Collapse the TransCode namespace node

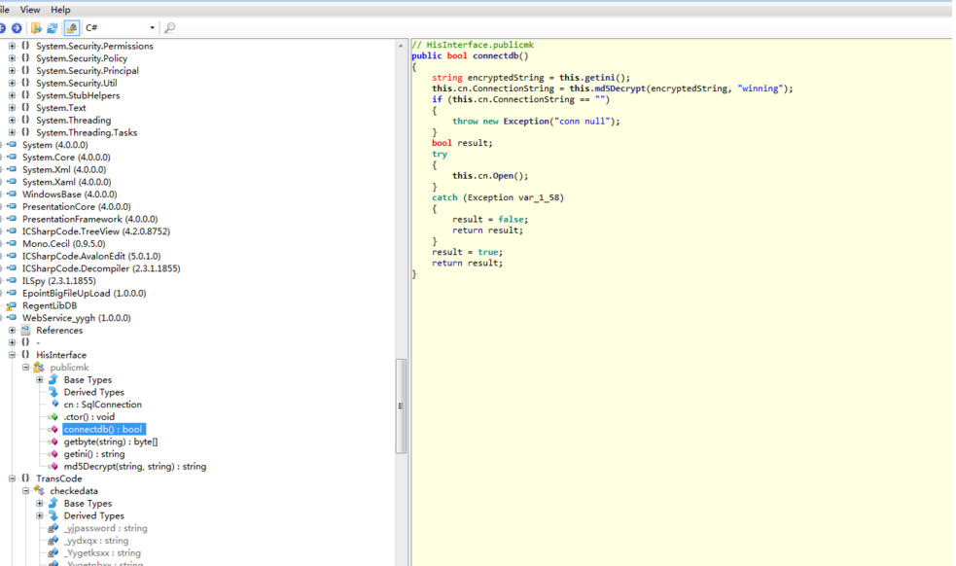click(12, 478)
